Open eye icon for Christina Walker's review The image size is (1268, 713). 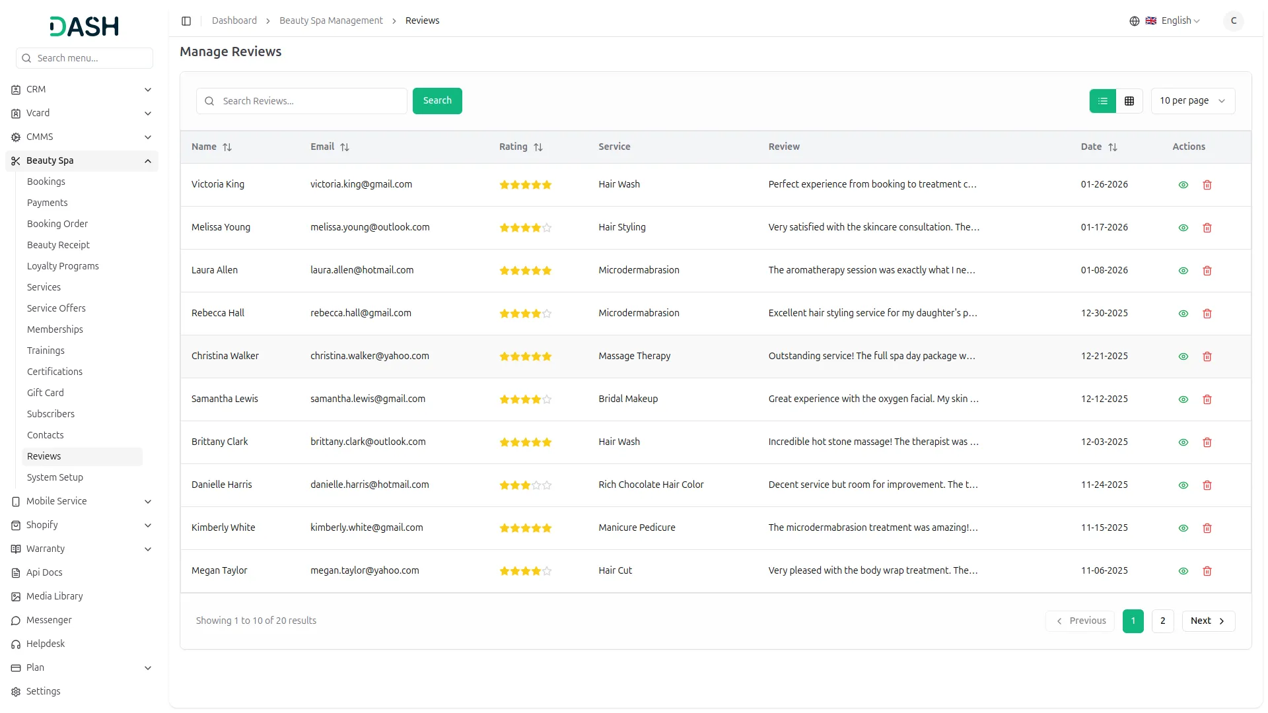click(x=1183, y=356)
